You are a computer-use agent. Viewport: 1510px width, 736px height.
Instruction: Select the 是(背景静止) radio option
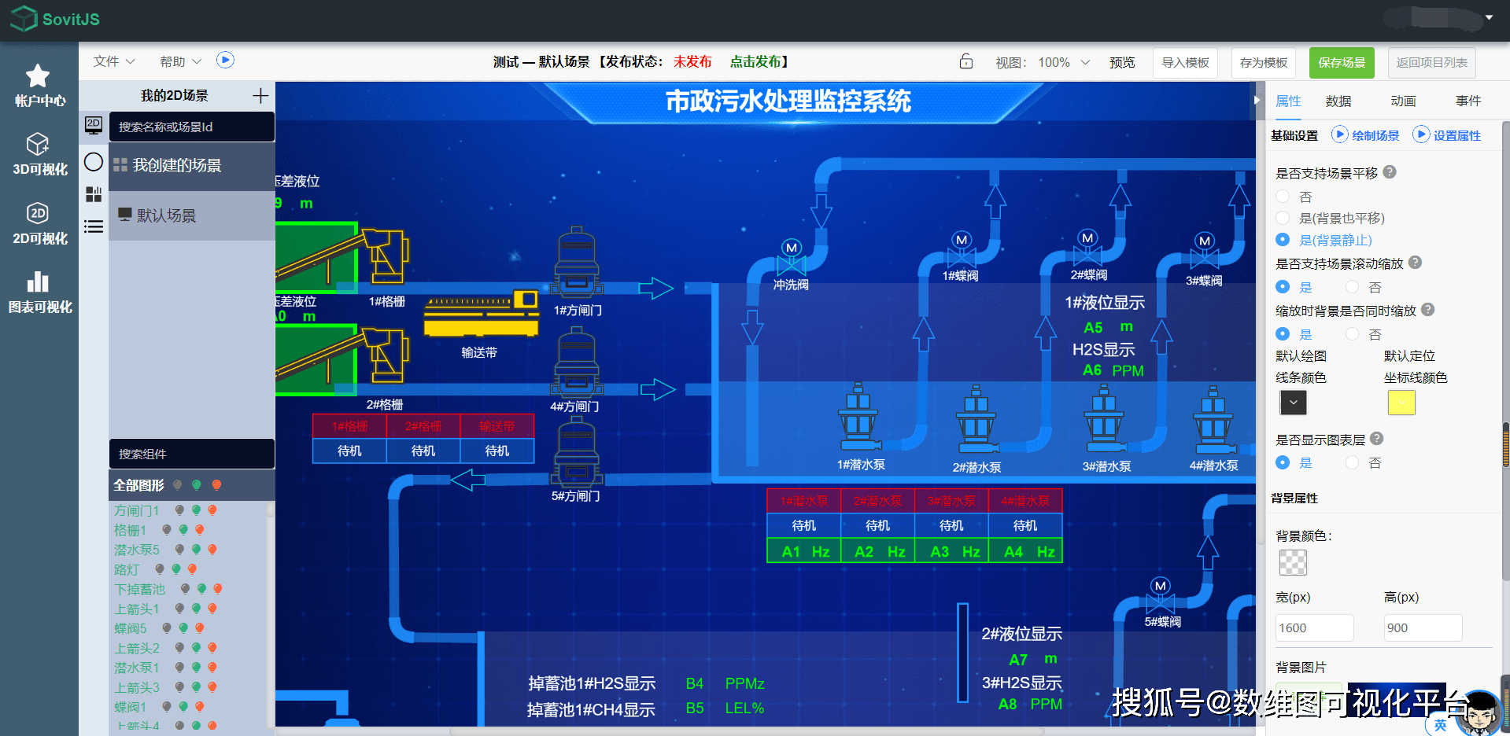(x=1283, y=240)
